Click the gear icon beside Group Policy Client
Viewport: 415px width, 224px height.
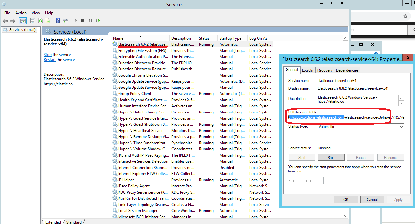point(115,93)
